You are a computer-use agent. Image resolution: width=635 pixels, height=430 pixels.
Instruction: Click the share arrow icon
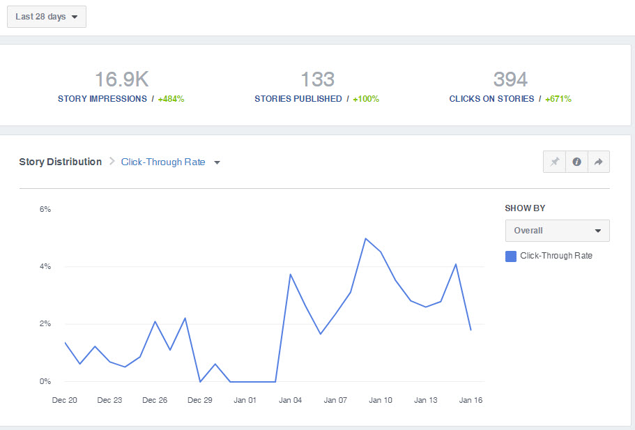(599, 162)
